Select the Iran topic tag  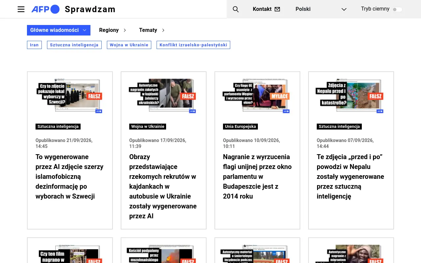[34, 45]
